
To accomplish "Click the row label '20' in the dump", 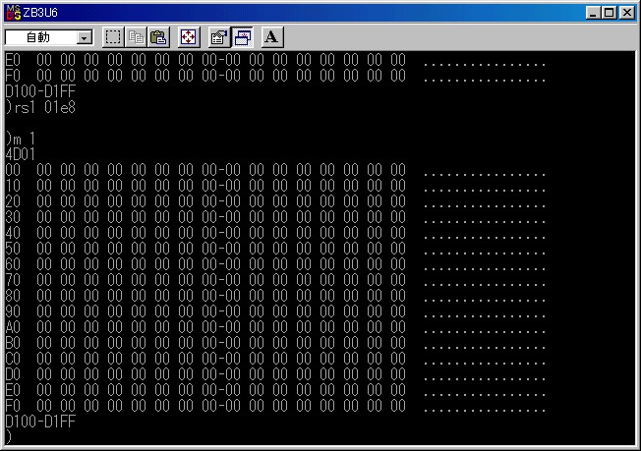I will pos(13,201).
